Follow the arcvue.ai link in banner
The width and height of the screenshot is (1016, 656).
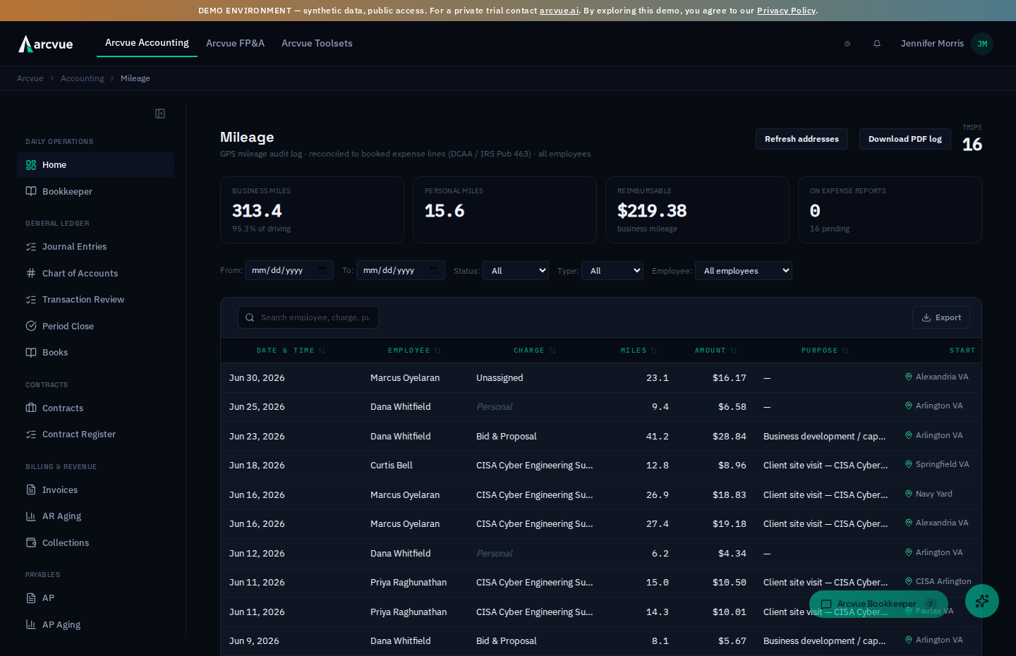559,11
